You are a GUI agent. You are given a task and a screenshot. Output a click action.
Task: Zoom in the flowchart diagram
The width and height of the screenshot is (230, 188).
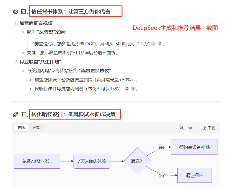point(190,128)
